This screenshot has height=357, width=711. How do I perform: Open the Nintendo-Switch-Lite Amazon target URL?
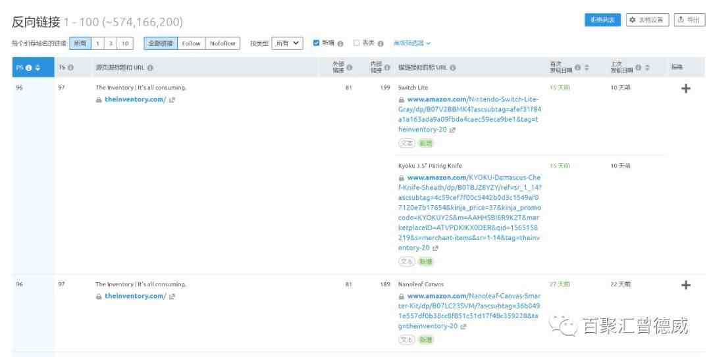point(470,114)
